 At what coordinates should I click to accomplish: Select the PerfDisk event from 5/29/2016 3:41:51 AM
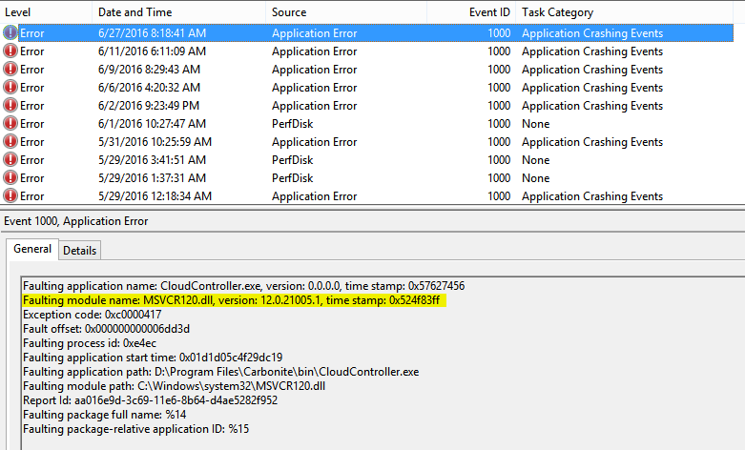click(292, 160)
